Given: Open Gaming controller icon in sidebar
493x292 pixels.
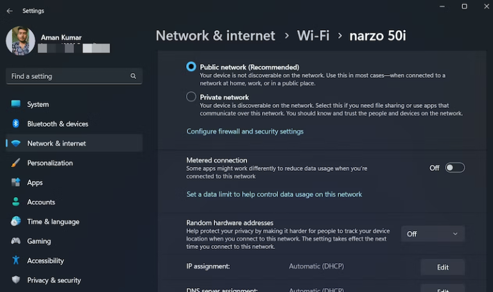Looking at the screenshot, I should point(16,241).
